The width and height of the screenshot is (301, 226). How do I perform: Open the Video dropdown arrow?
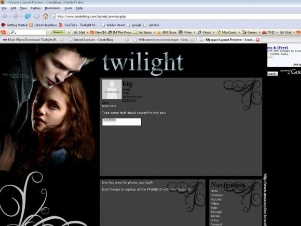tap(194, 32)
